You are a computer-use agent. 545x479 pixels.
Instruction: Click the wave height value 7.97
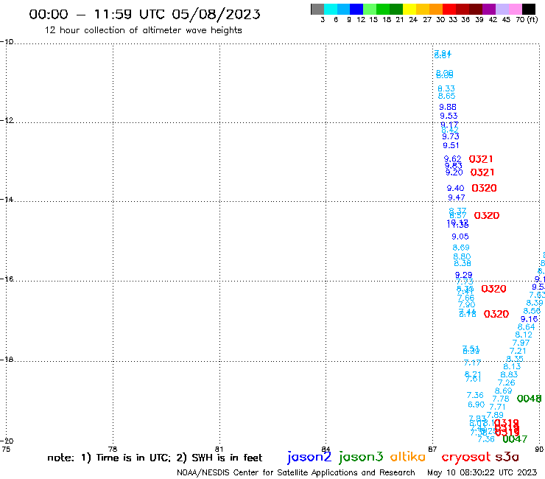tap(521, 343)
